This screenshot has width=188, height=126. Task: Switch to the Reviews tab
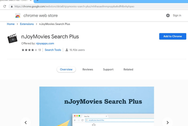[x=88, y=69]
